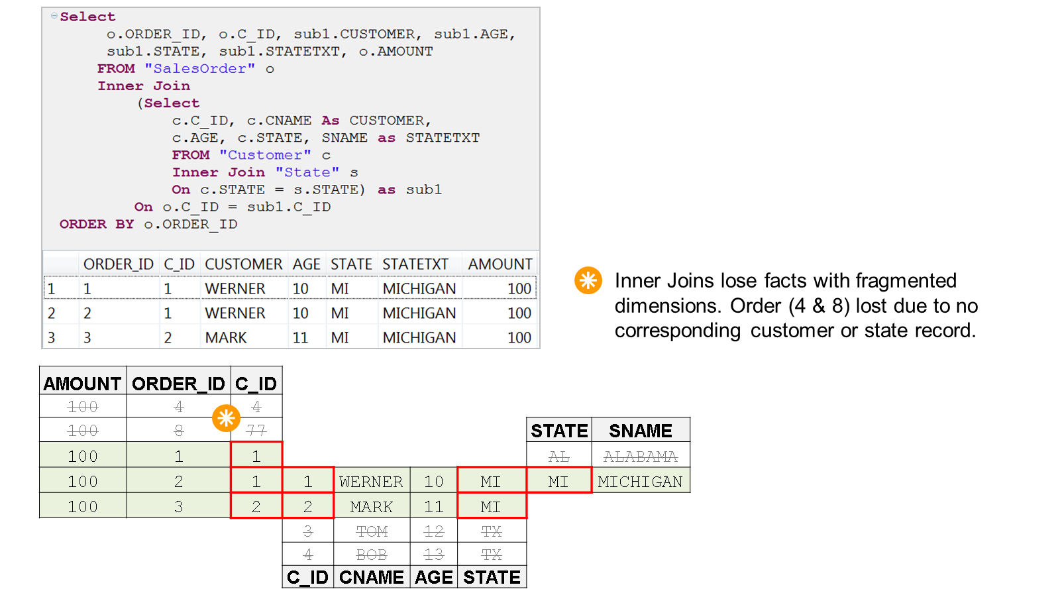Collapse the Select statement fold marker

point(54,16)
